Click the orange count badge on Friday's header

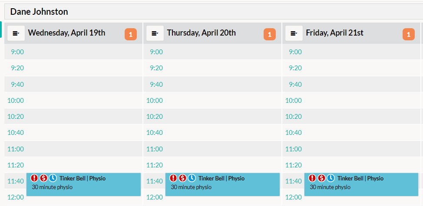[x=409, y=34]
